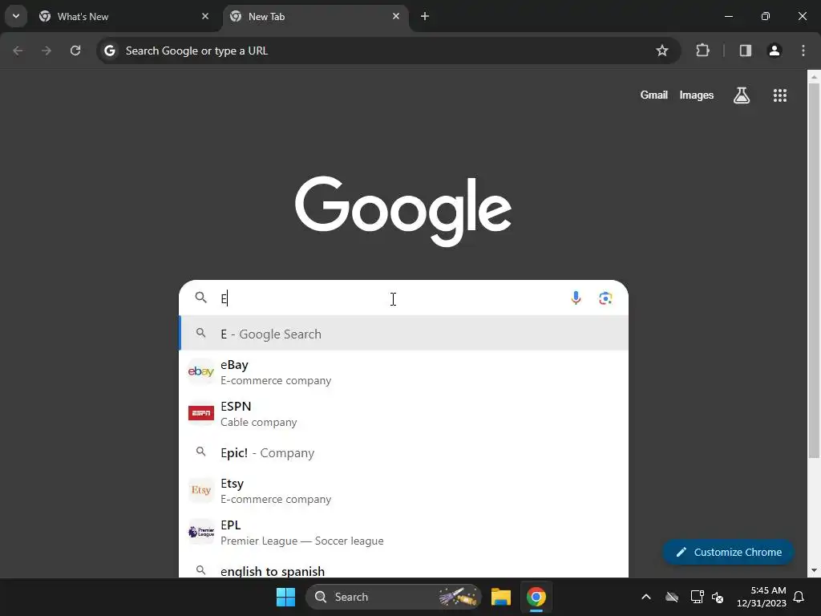Close the New Tab tab
This screenshot has width=821, height=616.
click(396, 16)
